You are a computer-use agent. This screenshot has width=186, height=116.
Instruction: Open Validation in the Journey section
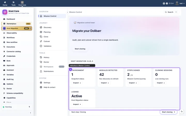52,46
